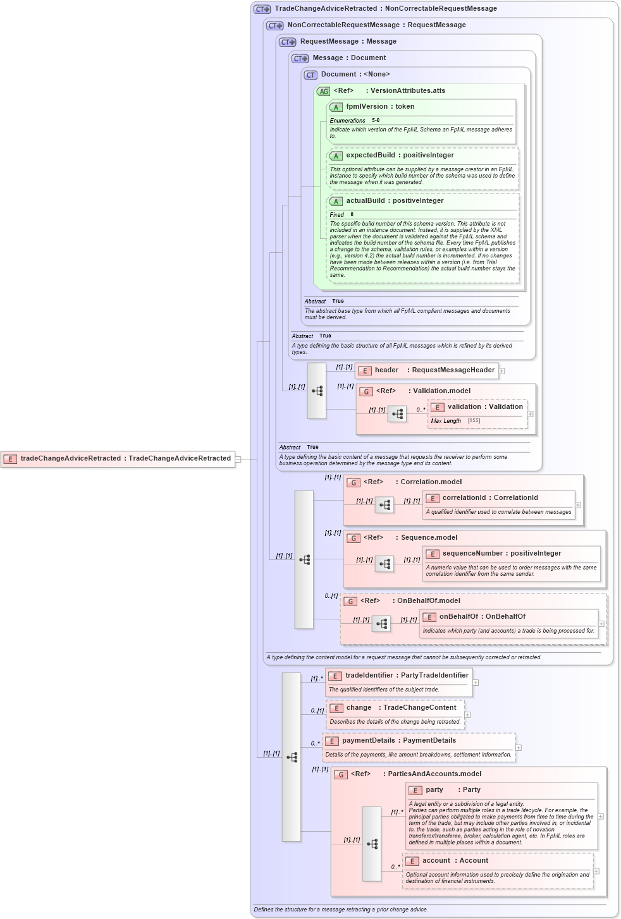Click the text 'actualBuild : positiveInteger'

click(395, 201)
